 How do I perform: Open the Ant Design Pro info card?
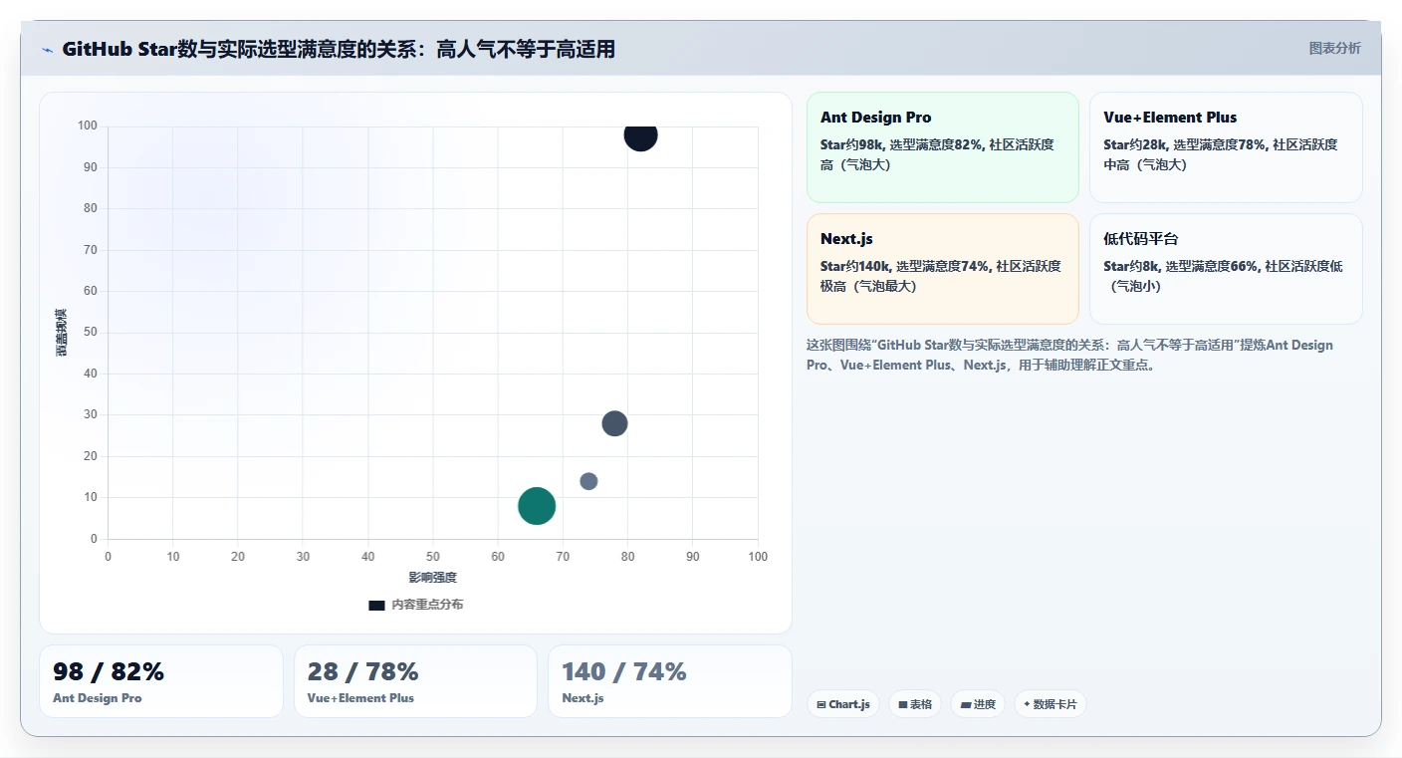pyautogui.click(x=942, y=147)
